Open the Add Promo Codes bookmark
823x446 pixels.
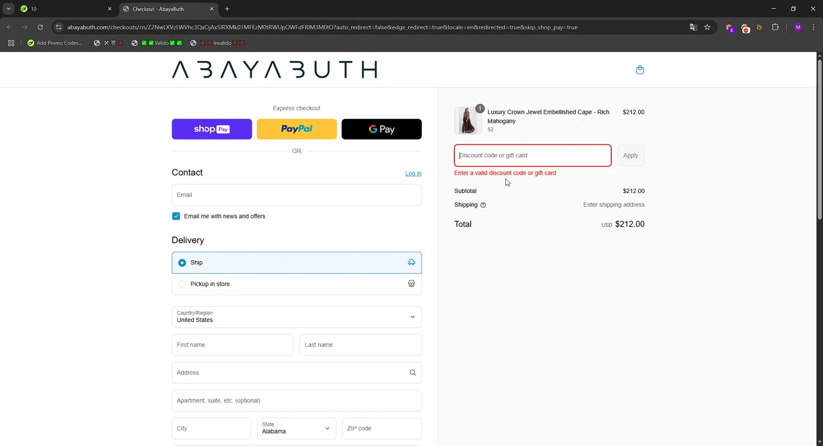[x=55, y=43]
